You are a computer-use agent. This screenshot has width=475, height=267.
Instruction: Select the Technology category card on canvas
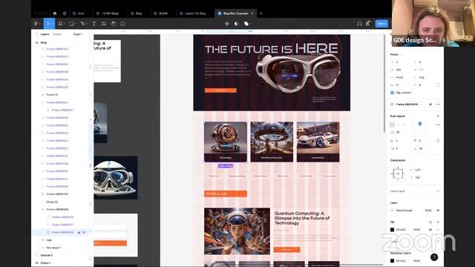[226, 142]
